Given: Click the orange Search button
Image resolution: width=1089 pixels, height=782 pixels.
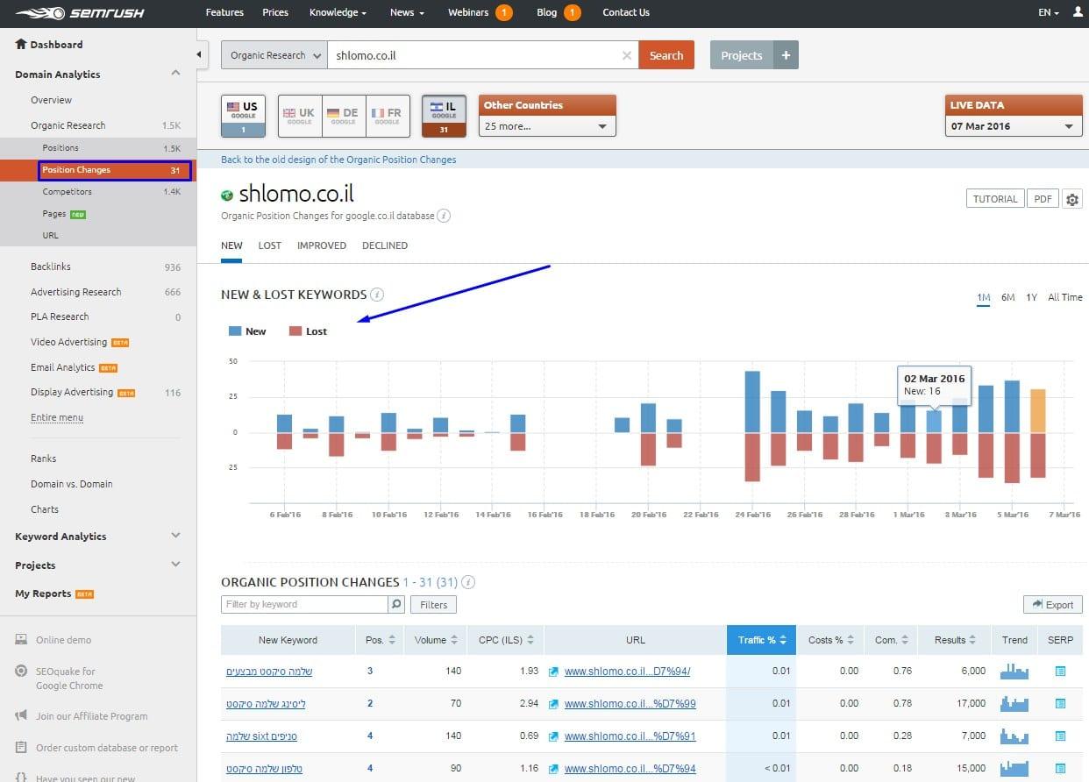Looking at the screenshot, I should click(666, 55).
